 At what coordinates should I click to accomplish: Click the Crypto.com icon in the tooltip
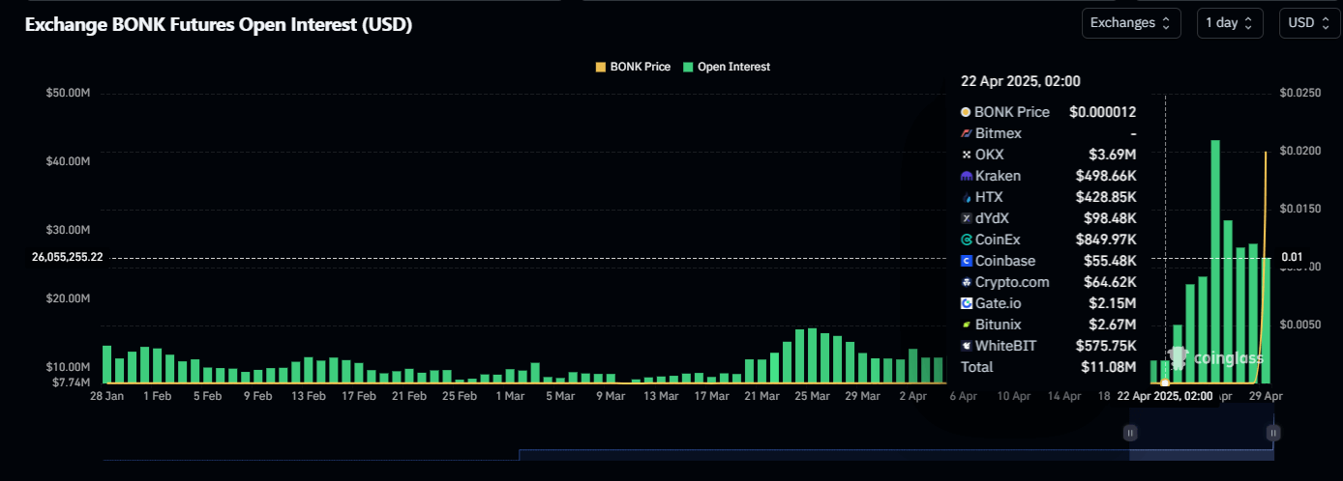(966, 282)
